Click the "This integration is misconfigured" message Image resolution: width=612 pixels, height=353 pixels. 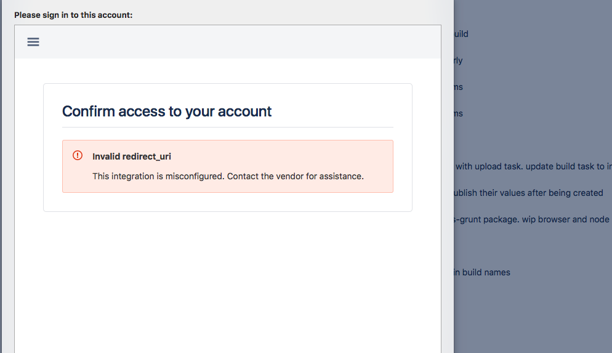tap(228, 176)
